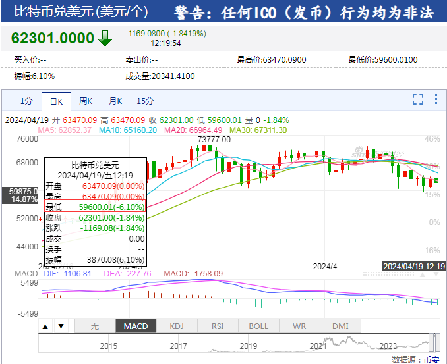Click the MA30: 67311.30 label

pyautogui.click(x=258, y=130)
